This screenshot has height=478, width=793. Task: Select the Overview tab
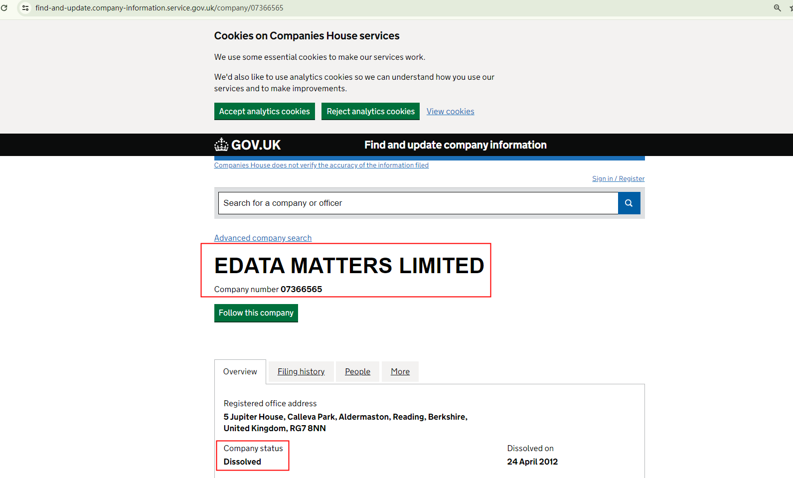[x=240, y=372]
